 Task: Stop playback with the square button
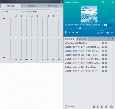[x=70, y=33]
